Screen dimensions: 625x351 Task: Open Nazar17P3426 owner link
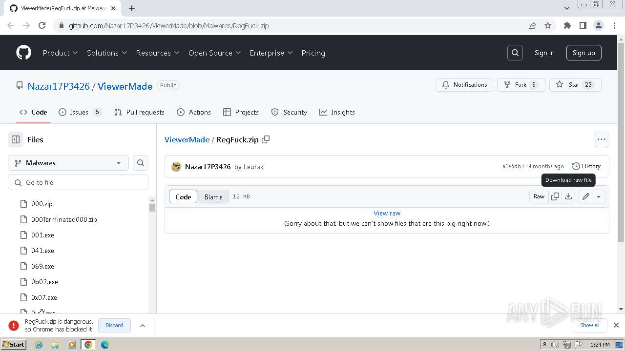59,86
